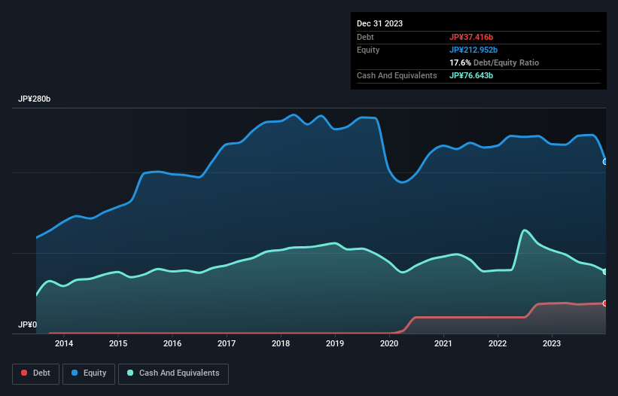This screenshot has height=396, width=618.
Task: Select the teal Cash endpoint marker
Action: point(605,272)
